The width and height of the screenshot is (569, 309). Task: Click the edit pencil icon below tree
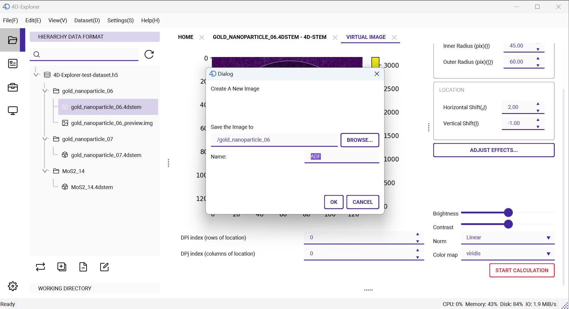(104, 267)
